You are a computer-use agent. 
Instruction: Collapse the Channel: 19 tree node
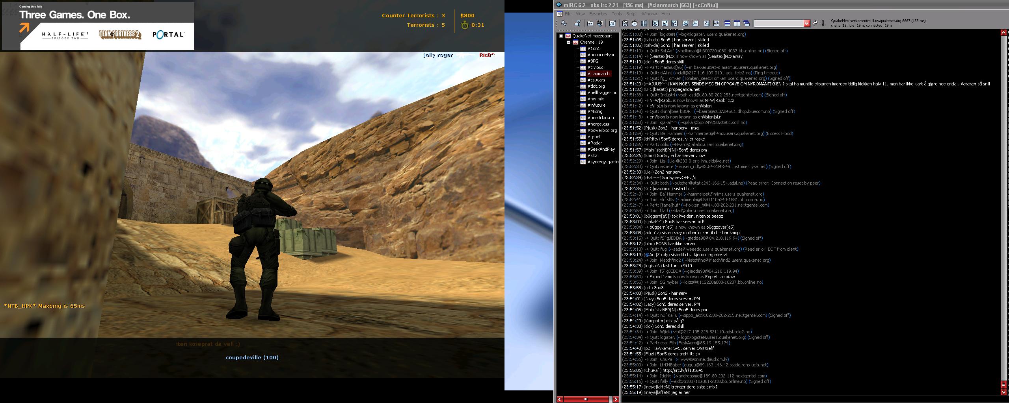point(568,42)
